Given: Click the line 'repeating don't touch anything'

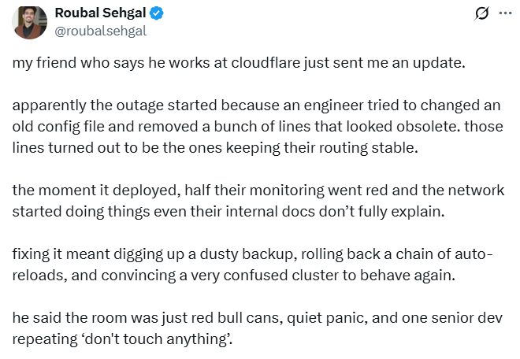Looking at the screenshot, I should (122, 339).
